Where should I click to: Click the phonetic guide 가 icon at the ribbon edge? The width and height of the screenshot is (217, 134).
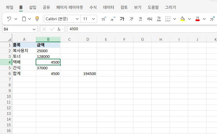[x=212, y=19]
